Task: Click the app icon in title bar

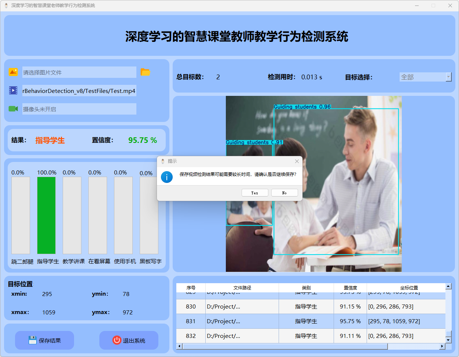Action: pyautogui.click(x=6, y=6)
